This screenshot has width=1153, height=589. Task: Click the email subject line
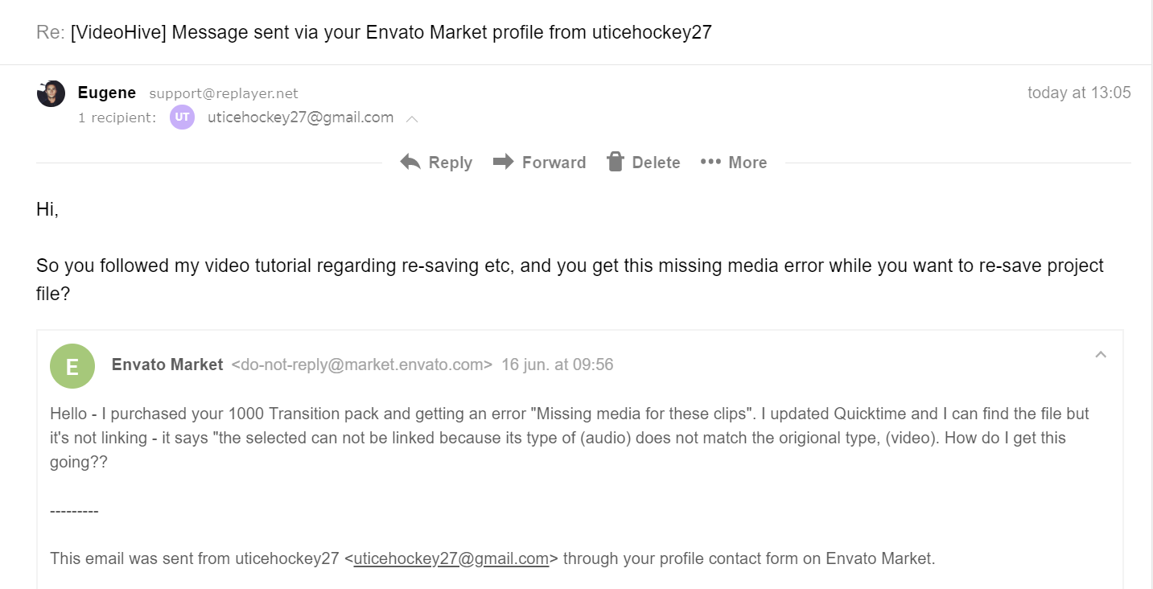pyautogui.click(x=391, y=33)
